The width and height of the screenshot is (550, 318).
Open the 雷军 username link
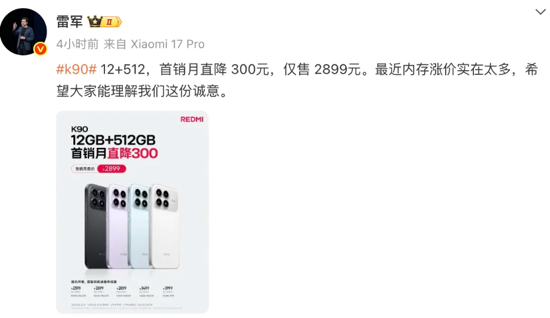point(70,22)
